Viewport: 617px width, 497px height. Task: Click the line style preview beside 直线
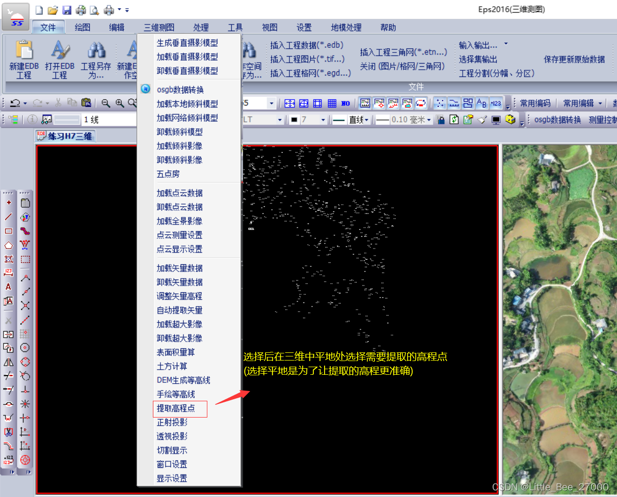tap(339, 120)
